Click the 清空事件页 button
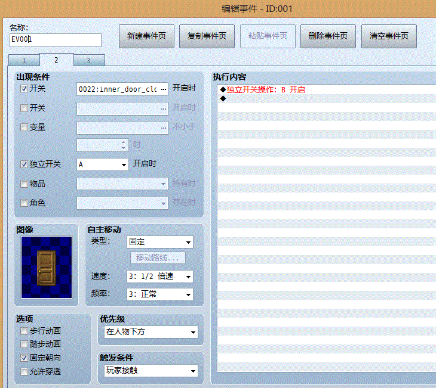Screen dimensions: 436x388 click(389, 36)
